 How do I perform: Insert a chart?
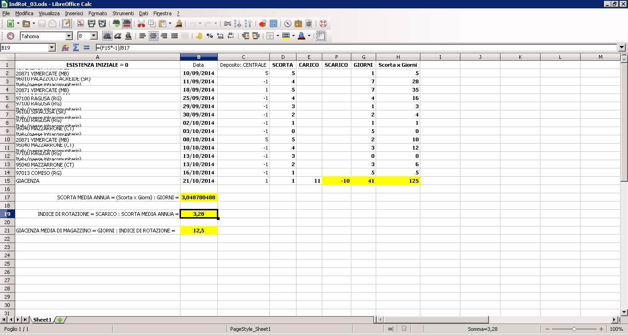262,23
